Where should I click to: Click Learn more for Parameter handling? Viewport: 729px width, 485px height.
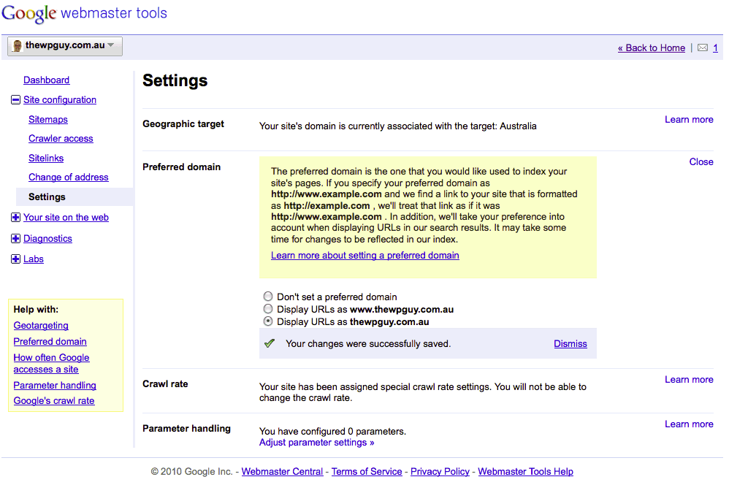689,424
